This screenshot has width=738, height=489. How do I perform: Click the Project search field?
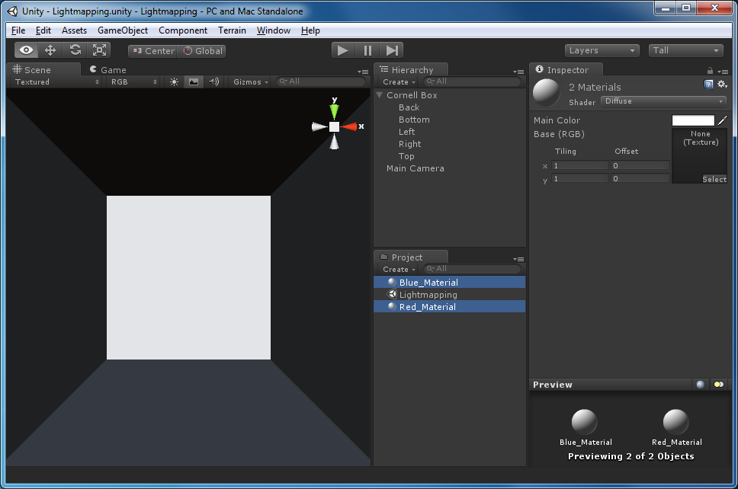pyautogui.click(x=472, y=268)
